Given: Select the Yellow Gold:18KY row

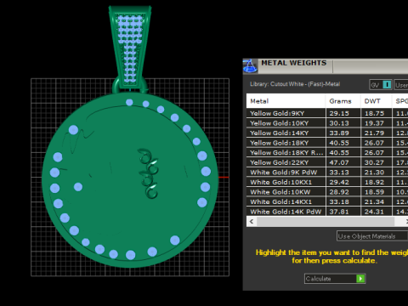Looking at the screenshot, I should (x=327, y=143).
